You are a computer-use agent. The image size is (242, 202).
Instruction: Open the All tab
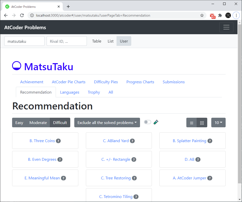click(111, 92)
